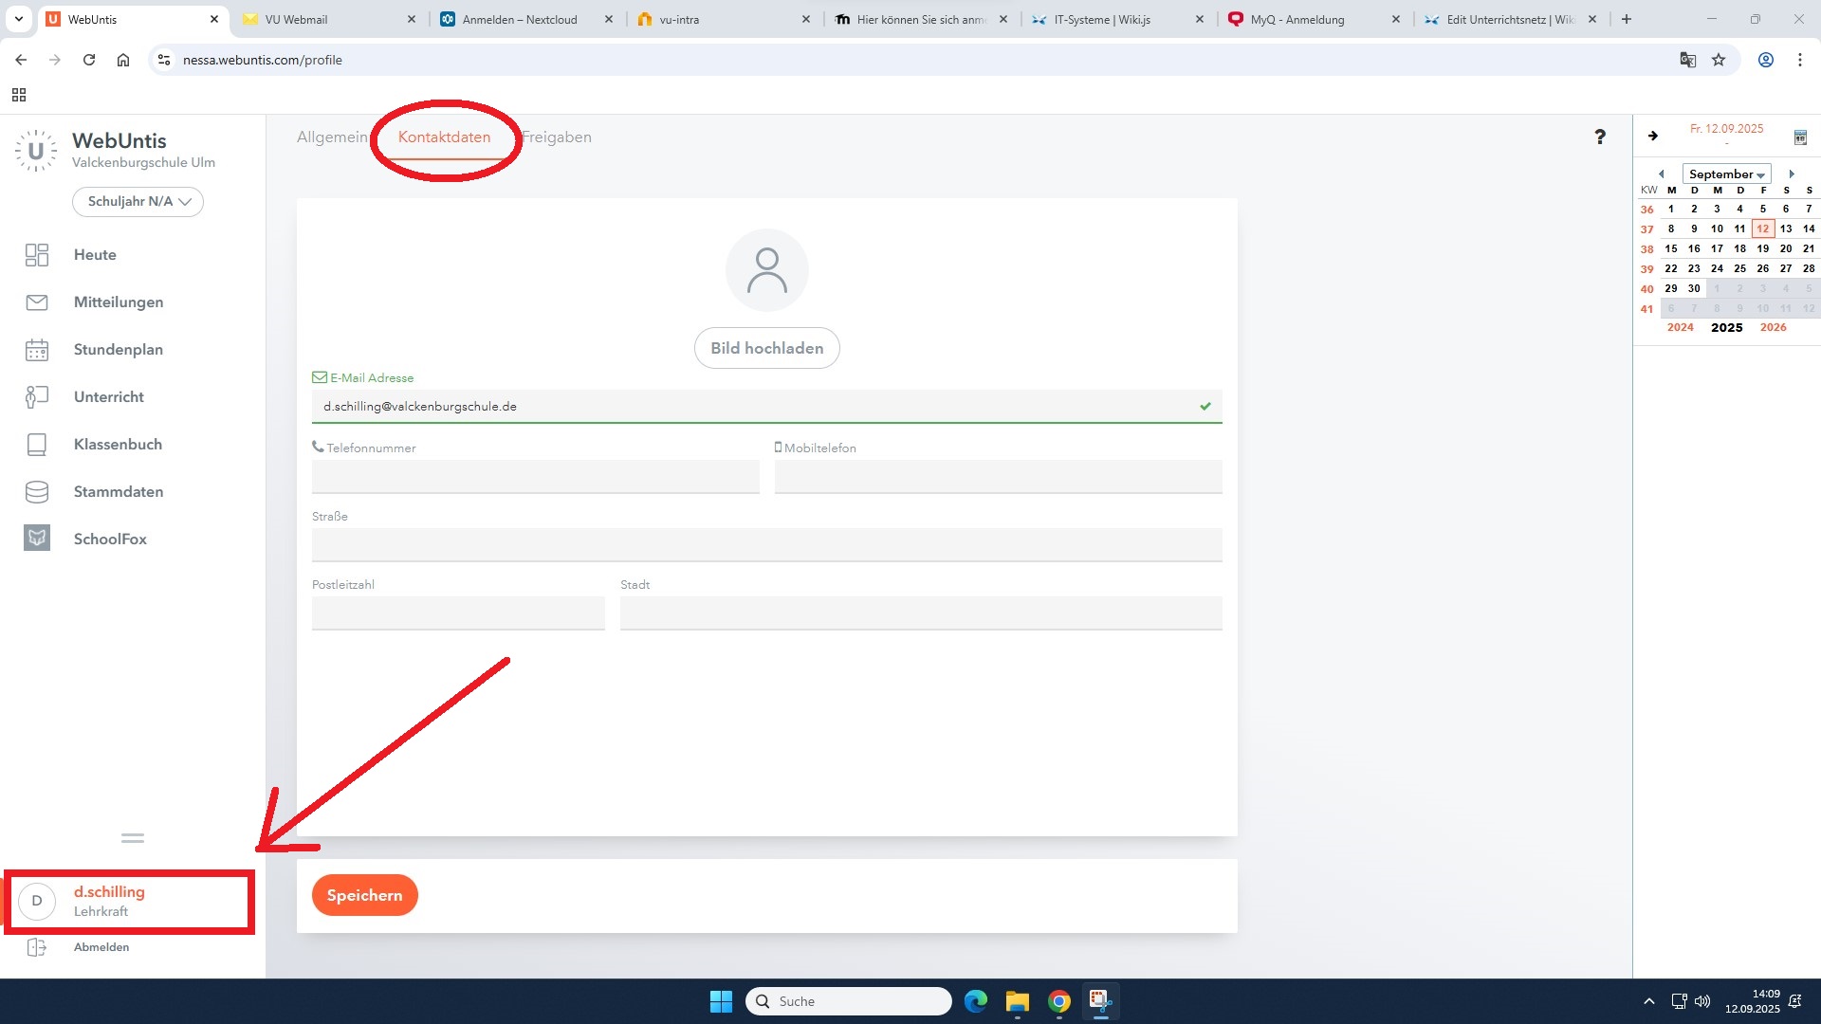The width and height of the screenshot is (1821, 1024).
Task: Open Stammdaten database icon
Action: 37,492
